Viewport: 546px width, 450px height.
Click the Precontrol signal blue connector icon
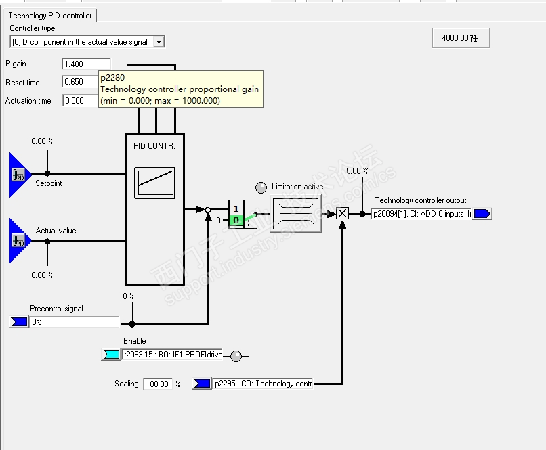coord(19,322)
